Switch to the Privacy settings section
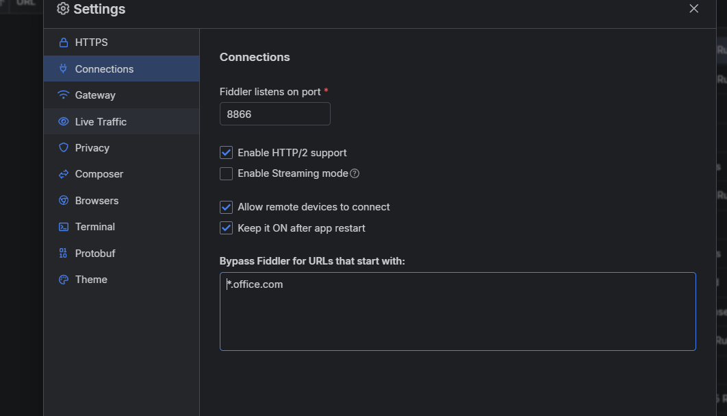 click(92, 148)
